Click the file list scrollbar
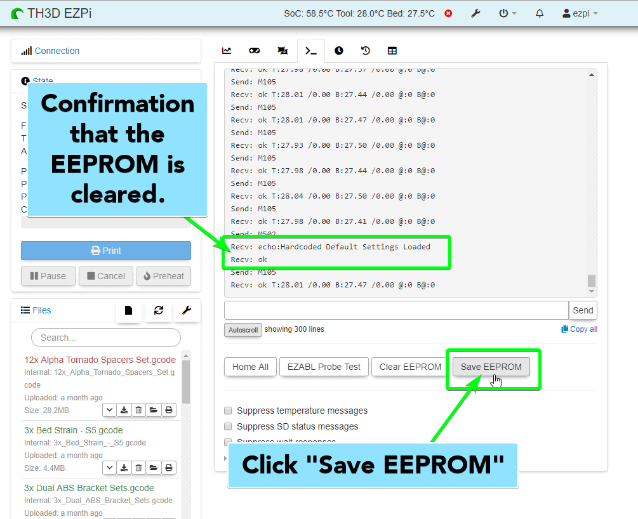 click(186, 381)
